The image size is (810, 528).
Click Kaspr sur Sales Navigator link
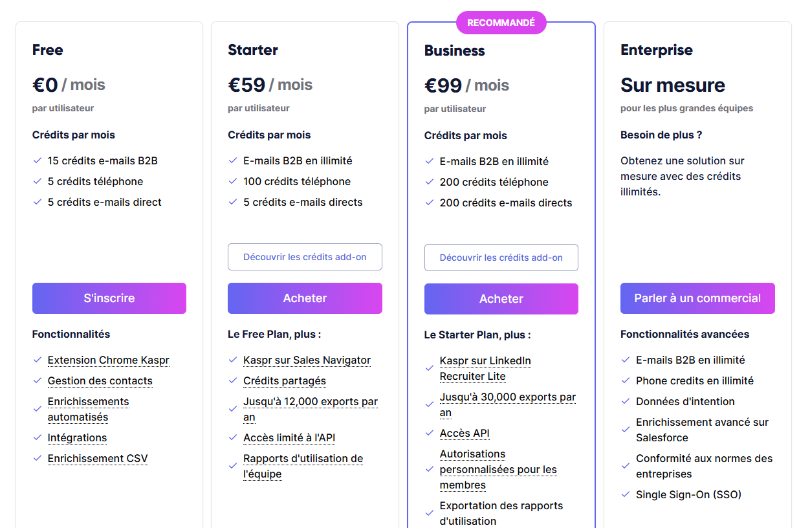tap(307, 360)
